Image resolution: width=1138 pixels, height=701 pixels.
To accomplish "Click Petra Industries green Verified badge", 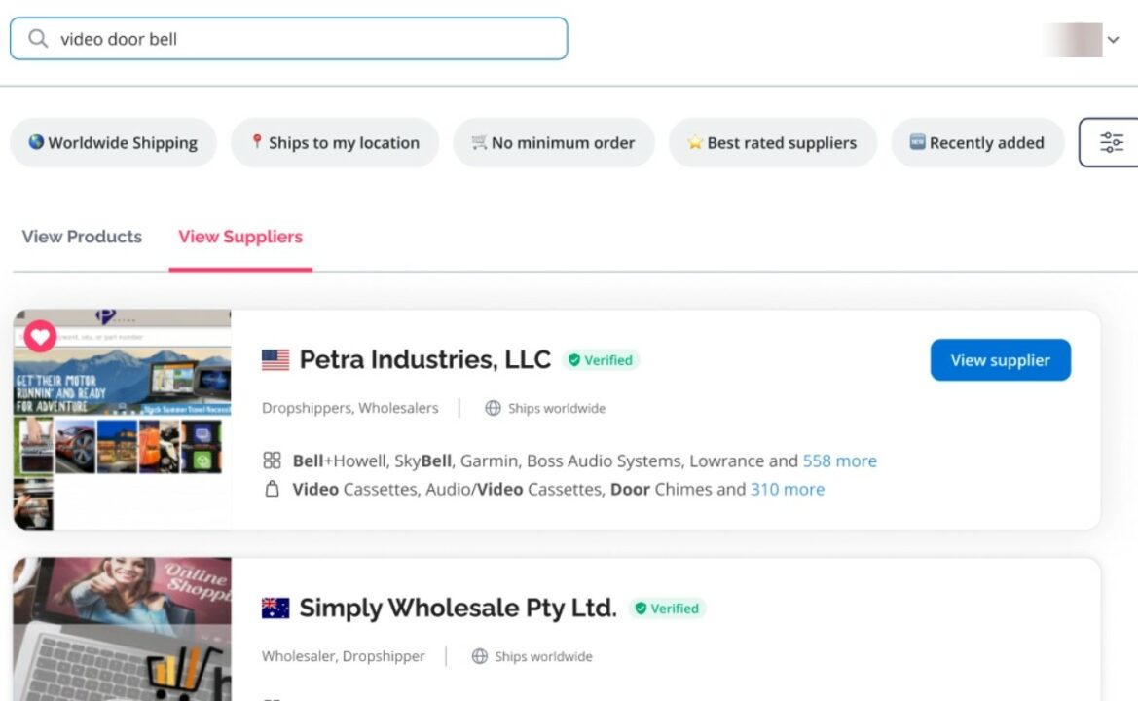I will (x=601, y=360).
